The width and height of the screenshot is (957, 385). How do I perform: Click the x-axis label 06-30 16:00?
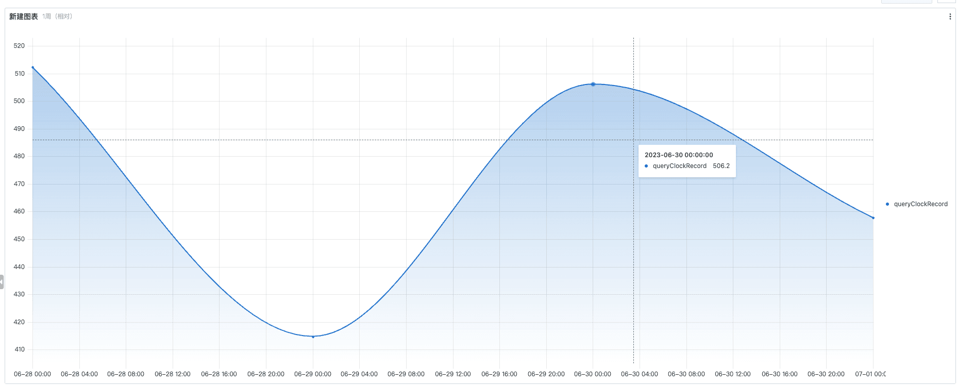[x=780, y=374]
